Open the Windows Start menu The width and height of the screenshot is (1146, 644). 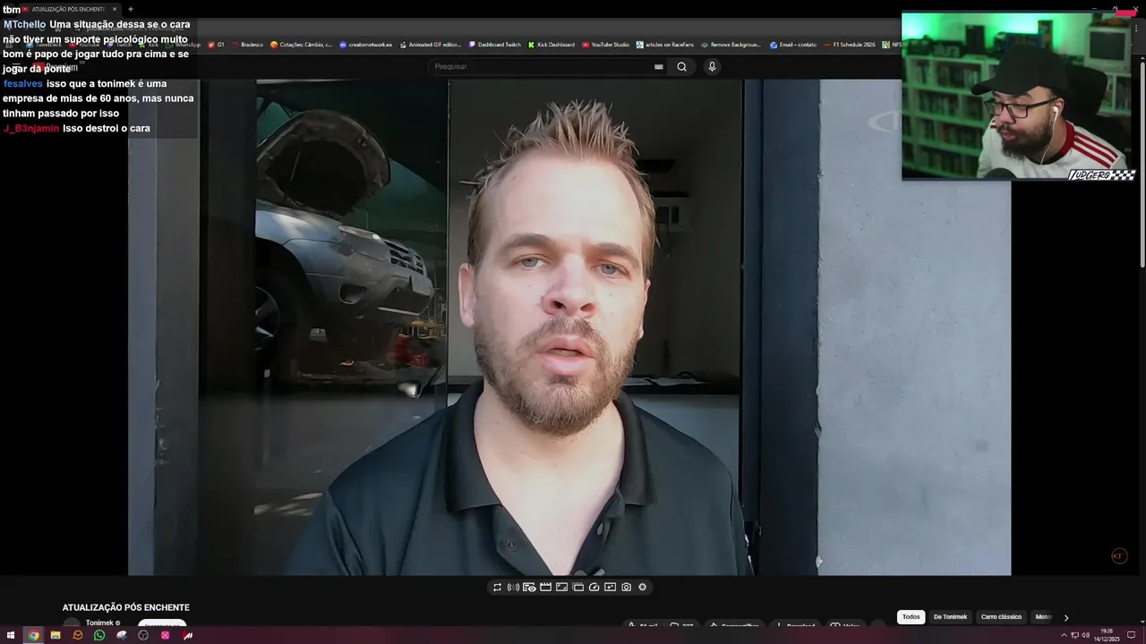[11, 635]
